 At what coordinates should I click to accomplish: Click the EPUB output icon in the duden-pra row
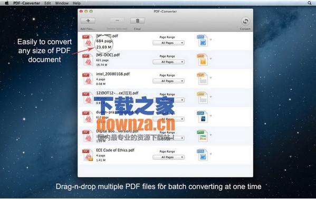(x=202, y=117)
